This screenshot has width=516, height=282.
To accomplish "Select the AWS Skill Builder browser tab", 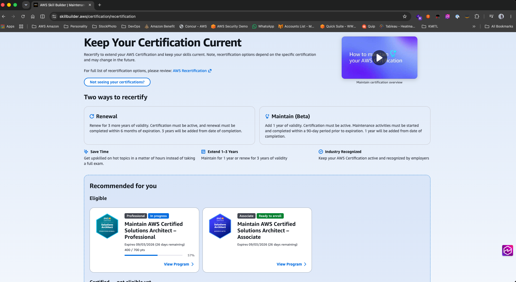I will [x=63, y=5].
